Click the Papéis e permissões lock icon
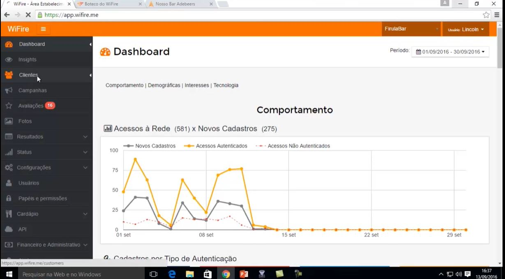505x279 pixels. click(8, 198)
